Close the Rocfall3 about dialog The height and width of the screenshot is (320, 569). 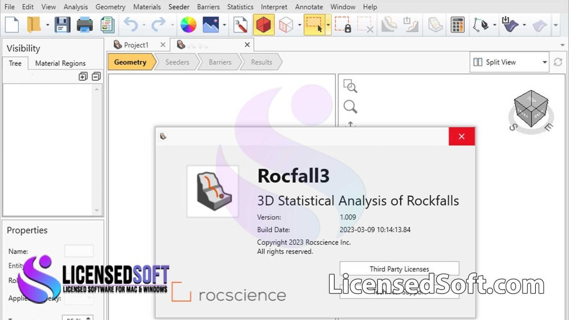click(461, 137)
